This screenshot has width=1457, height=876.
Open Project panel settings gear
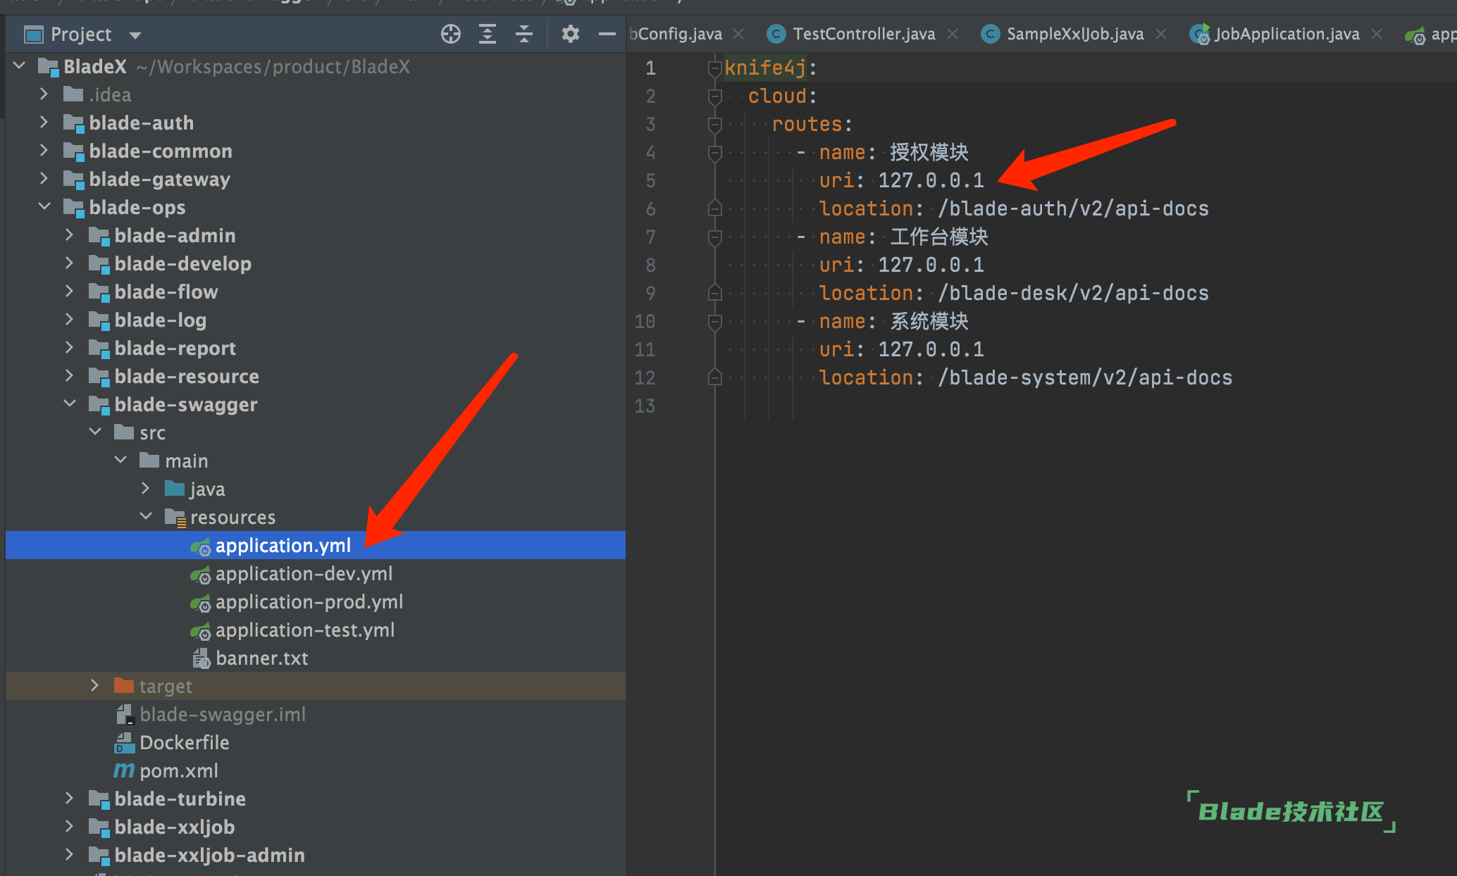click(x=570, y=34)
